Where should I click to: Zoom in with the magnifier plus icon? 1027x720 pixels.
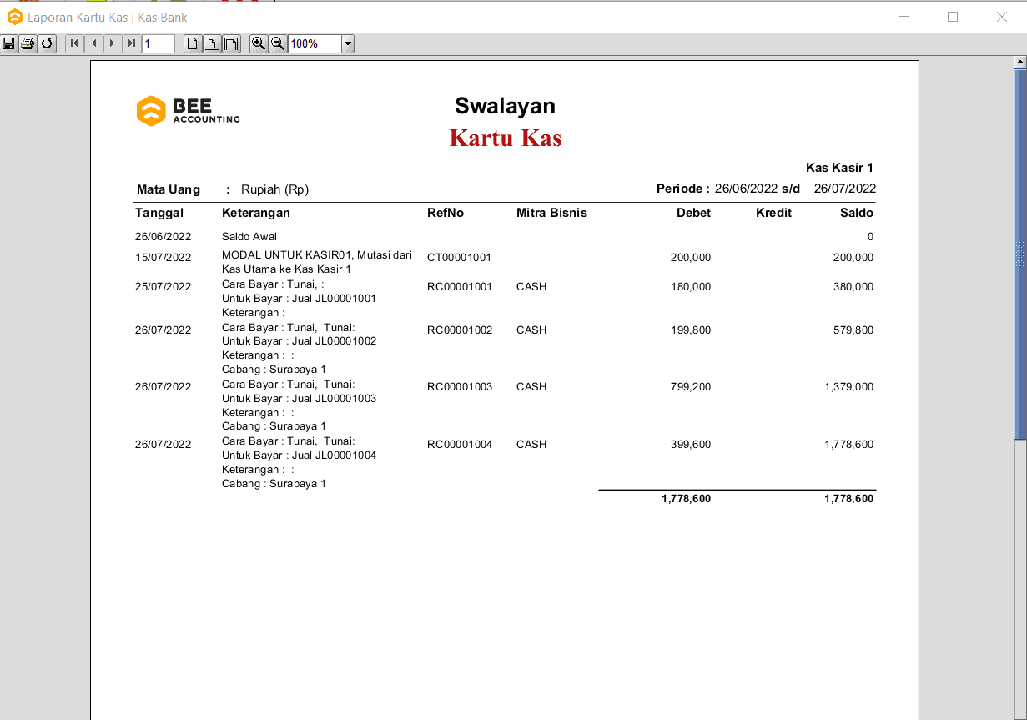[x=259, y=43]
